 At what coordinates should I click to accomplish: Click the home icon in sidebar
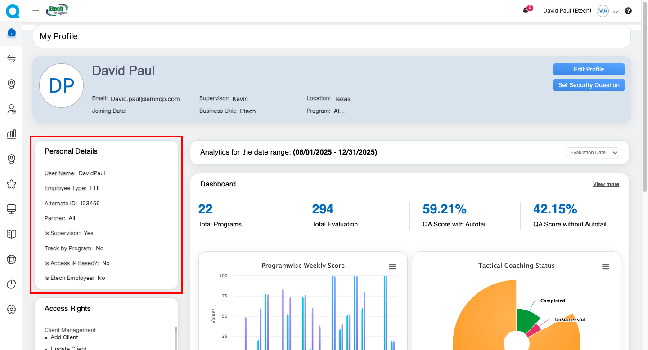tap(12, 33)
